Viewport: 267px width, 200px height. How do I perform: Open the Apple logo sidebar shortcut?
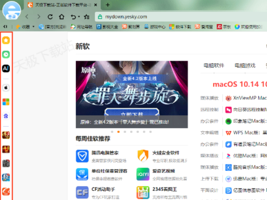pyautogui.click(x=6, y=88)
